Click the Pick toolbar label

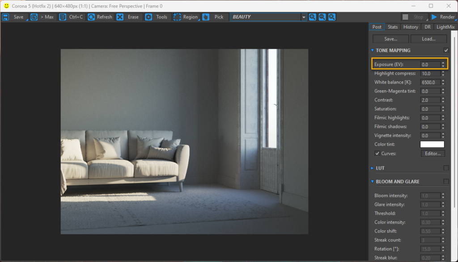pos(219,17)
